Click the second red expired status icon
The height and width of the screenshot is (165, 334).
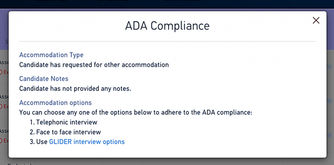click(x=1, y=106)
